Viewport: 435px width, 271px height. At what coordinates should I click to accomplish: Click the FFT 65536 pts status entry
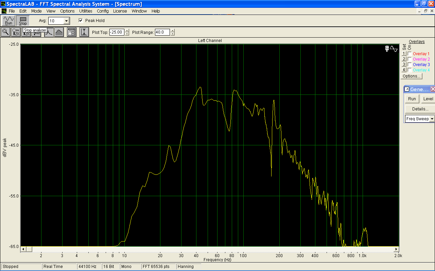click(158, 267)
